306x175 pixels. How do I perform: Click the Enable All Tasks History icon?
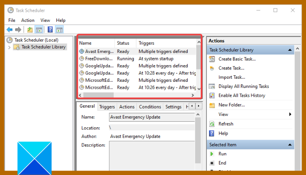tap(212, 95)
